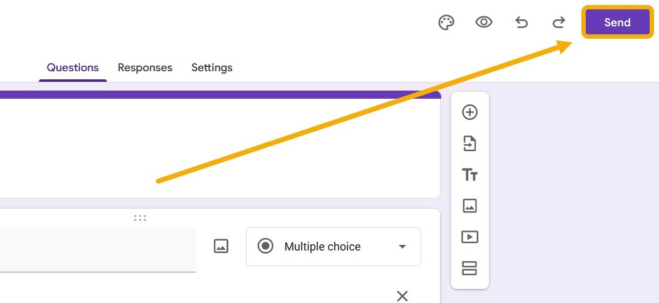Screen dimensions: 659x303
Task: Remove the option with X icon
Action: pyautogui.click(x=402, y=296)
